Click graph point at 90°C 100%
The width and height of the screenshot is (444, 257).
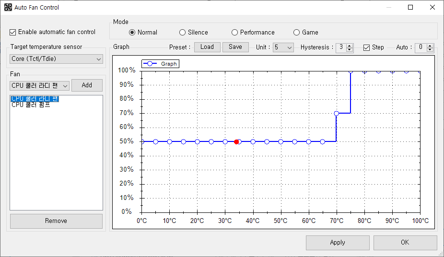(392, 71)
